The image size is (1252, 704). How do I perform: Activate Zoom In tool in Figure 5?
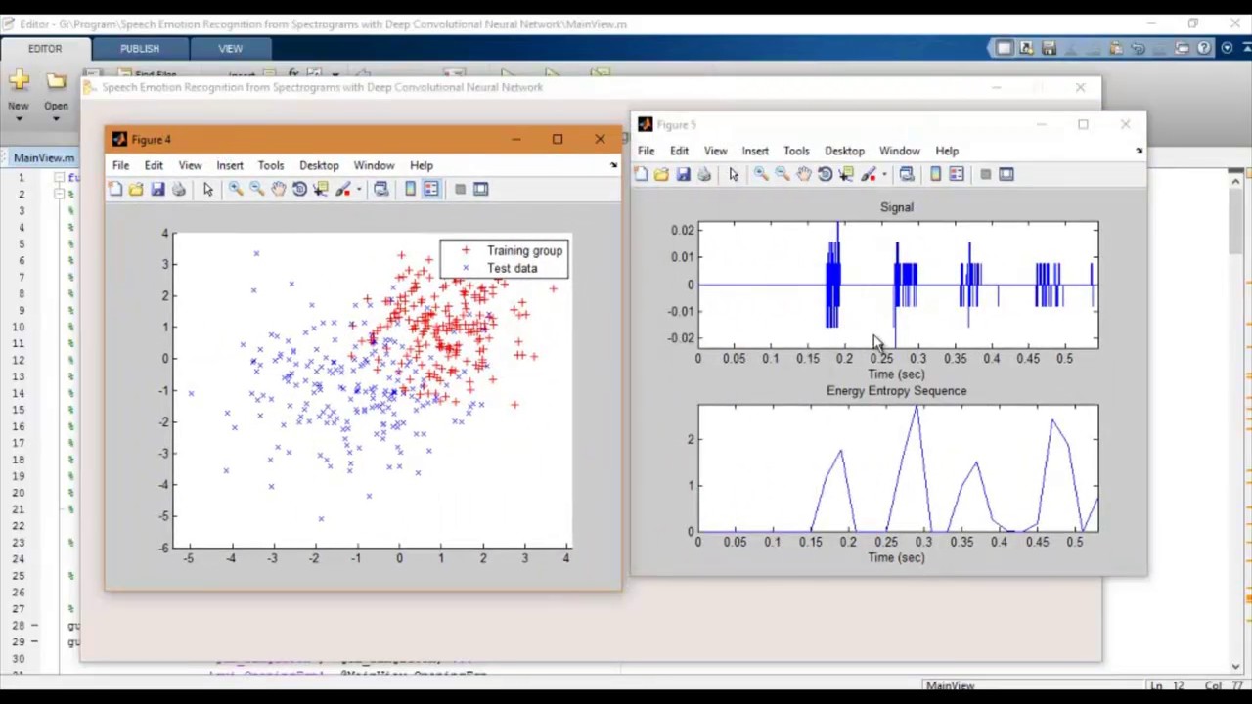[761, 174]
